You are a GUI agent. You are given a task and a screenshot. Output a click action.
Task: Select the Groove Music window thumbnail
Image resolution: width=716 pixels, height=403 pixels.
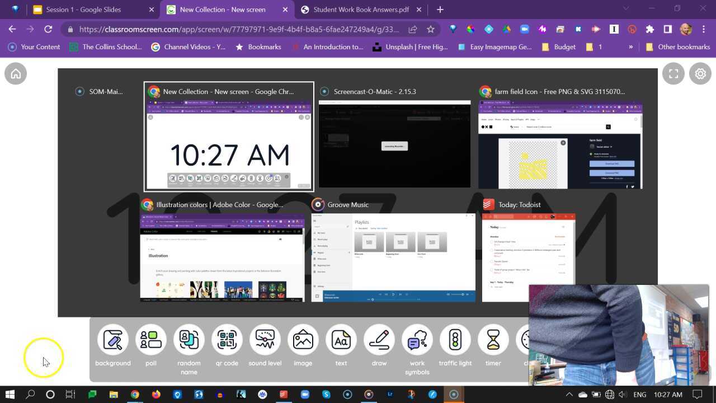393,257
